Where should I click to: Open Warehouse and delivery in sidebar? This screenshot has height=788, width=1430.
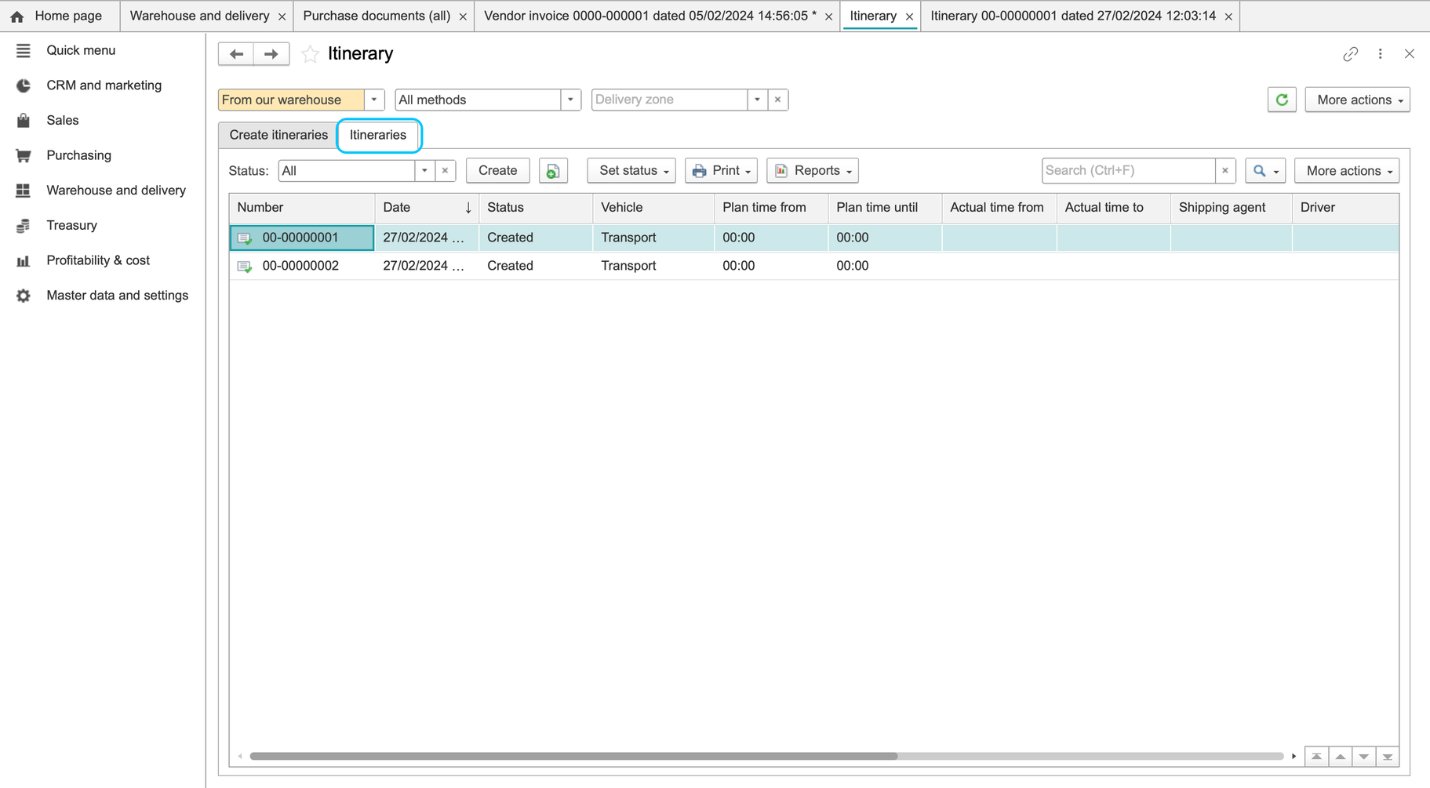pyautogui.click(x=116, y=190)
